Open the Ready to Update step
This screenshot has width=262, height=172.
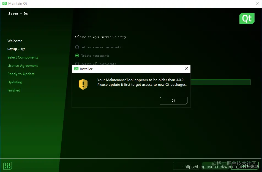21,74
